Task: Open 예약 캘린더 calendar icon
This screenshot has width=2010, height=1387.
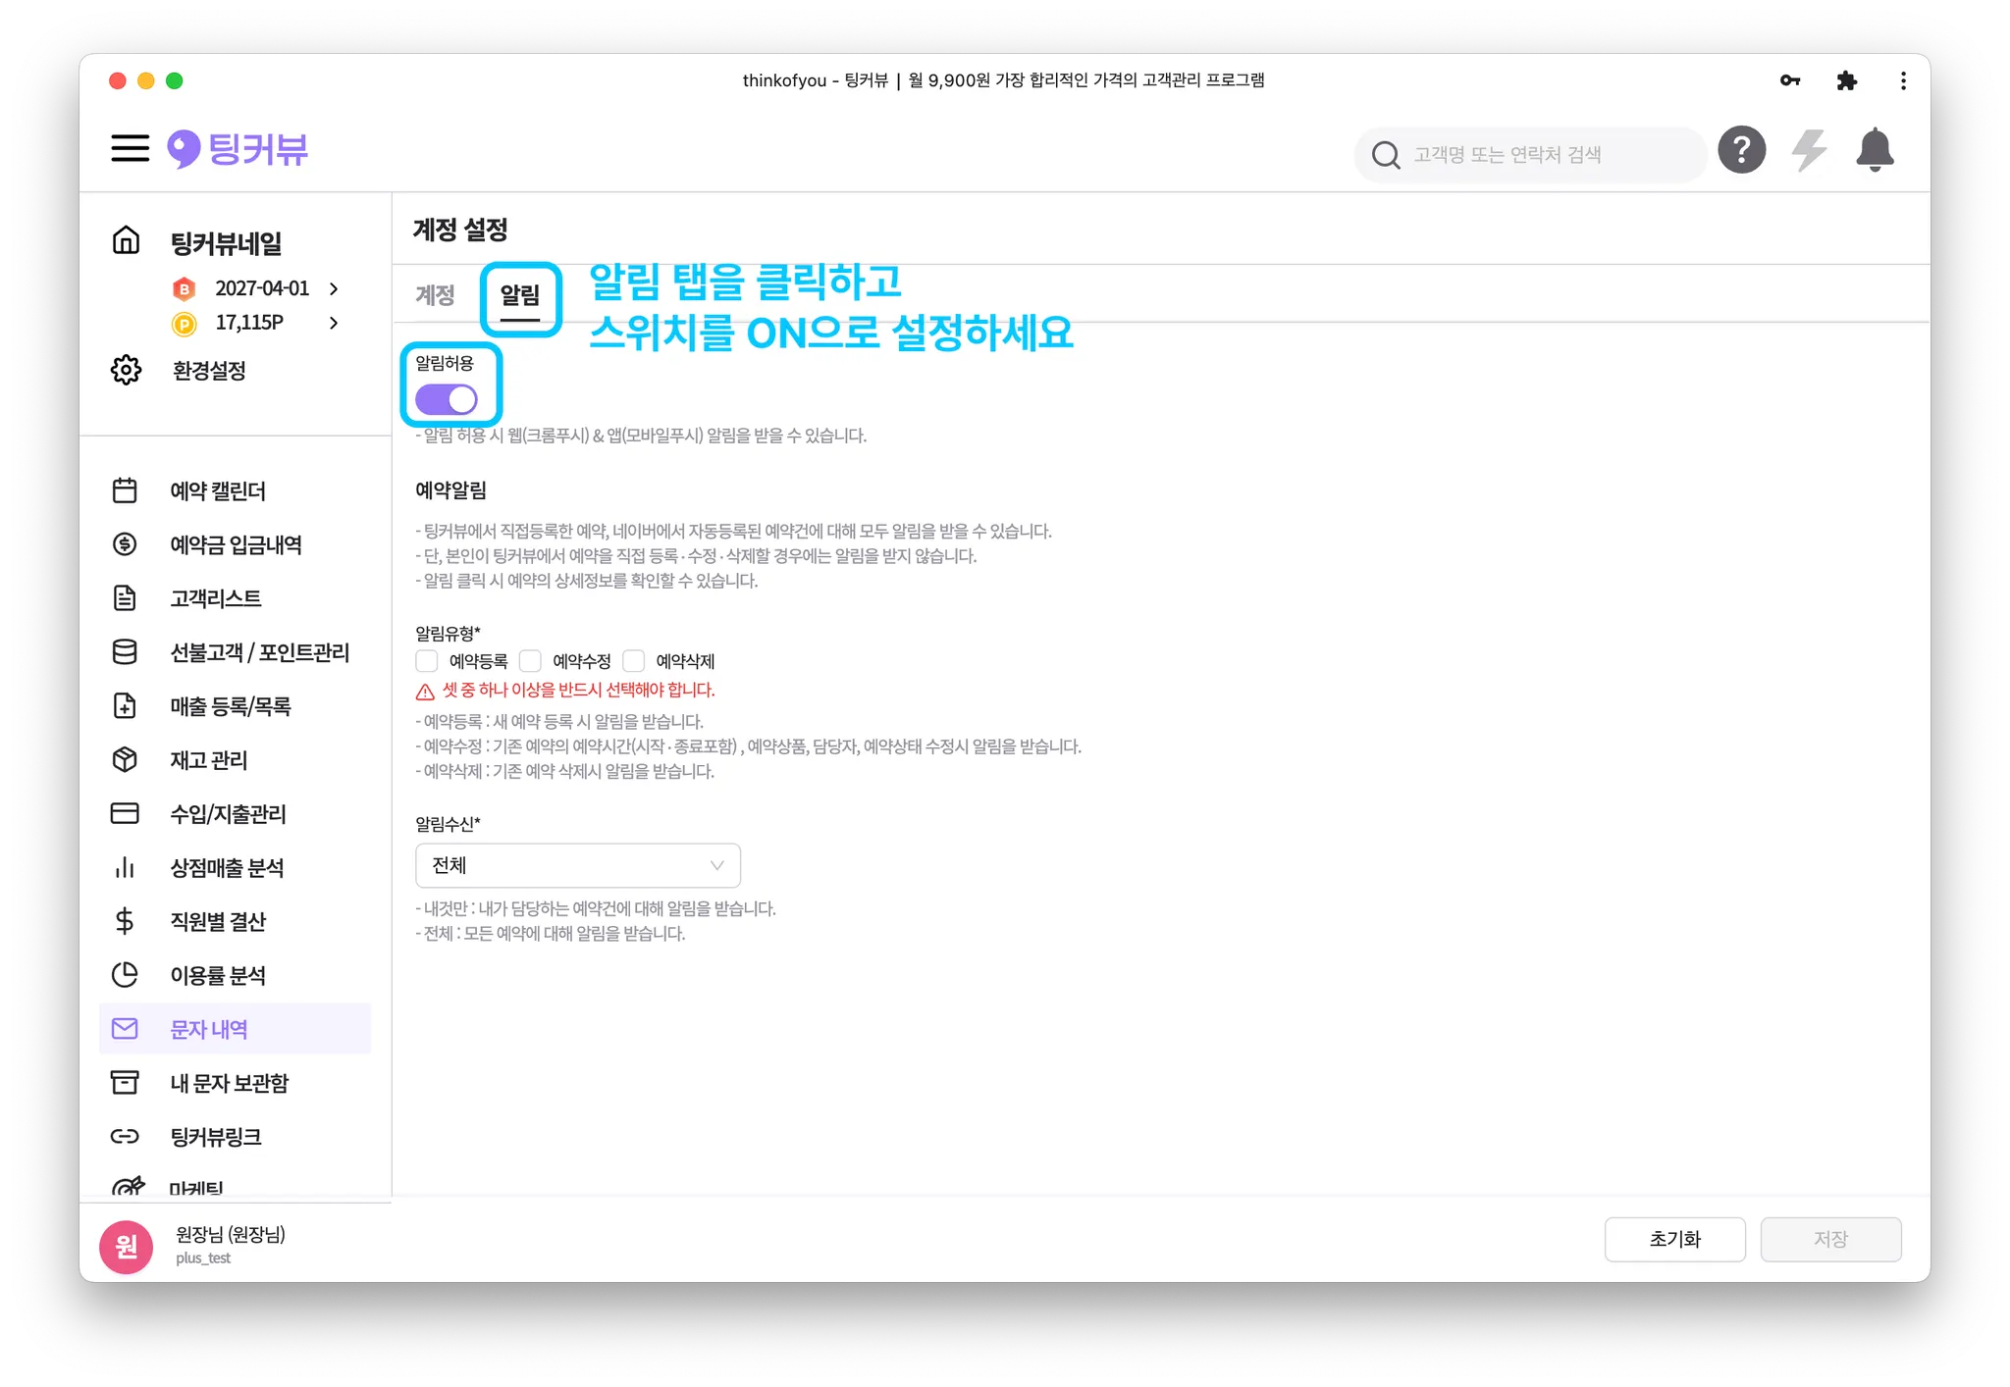Action: (125, 490)
